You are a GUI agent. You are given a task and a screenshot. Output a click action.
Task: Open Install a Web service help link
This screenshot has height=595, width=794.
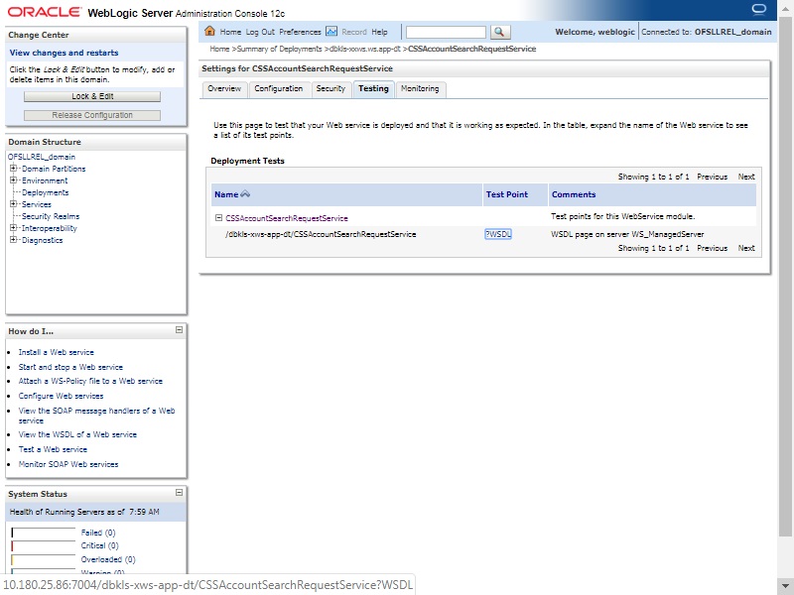[57, 352]
